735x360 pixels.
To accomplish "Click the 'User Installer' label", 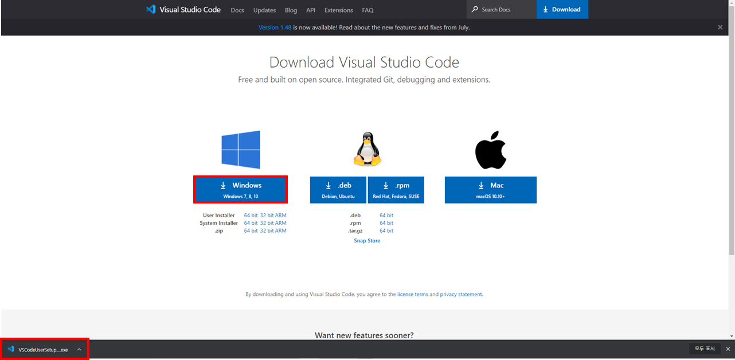I will pyautogui.click(x=219, y=215).
